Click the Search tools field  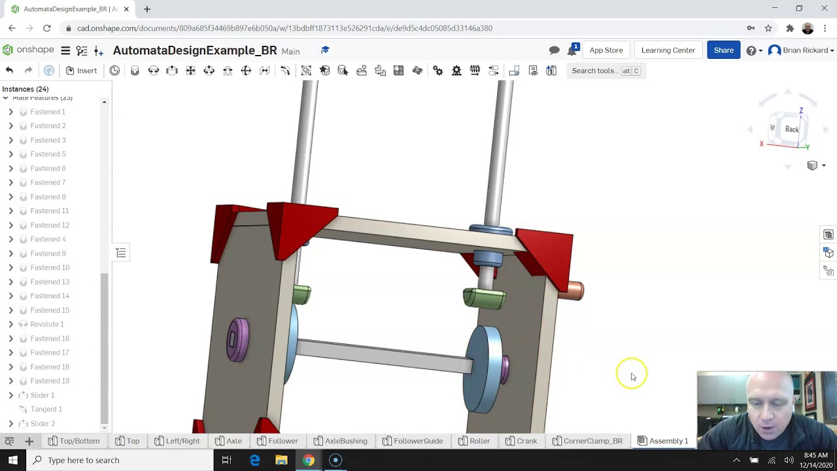[606, 71]
